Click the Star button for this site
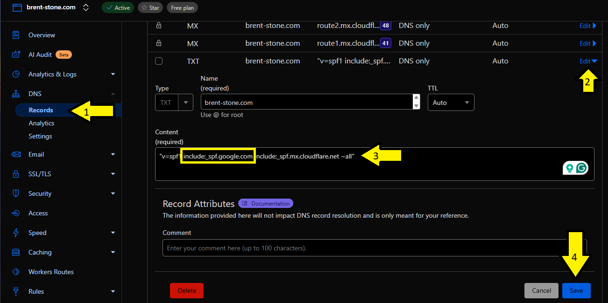Image resolution: width=608 pixels, height=303 pixels. point(150,8)
